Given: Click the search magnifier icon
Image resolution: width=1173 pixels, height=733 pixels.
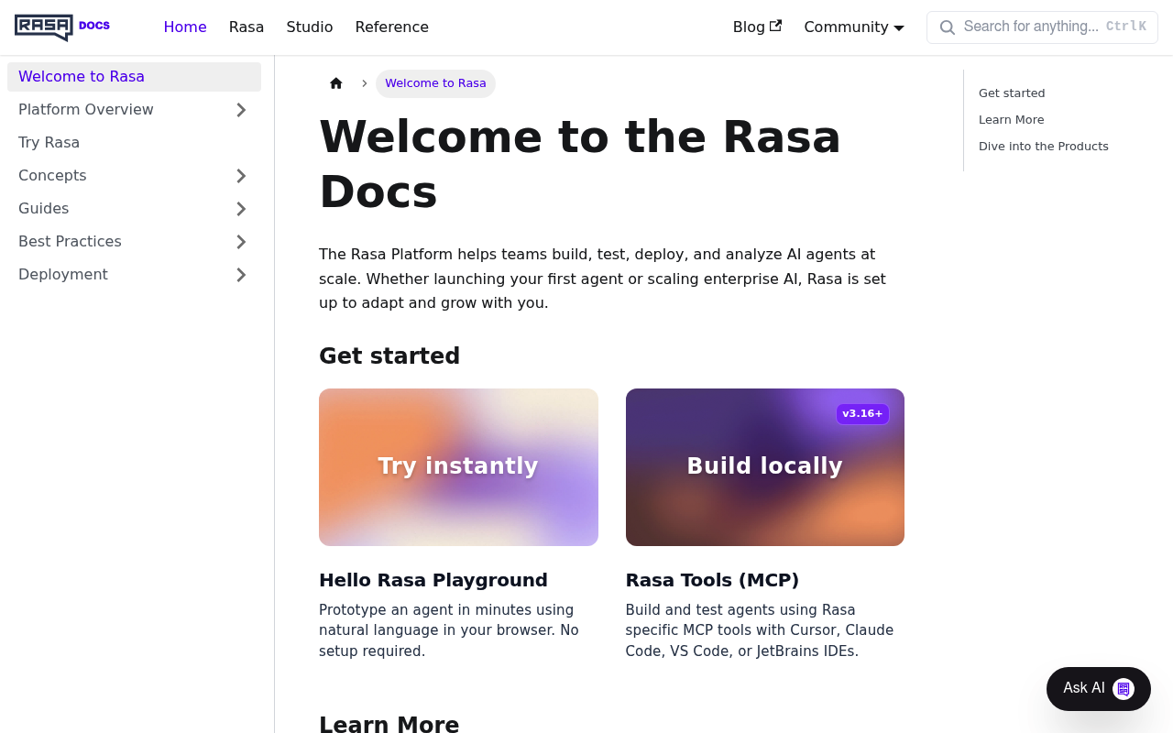Looking at the screenshot, I should tap(948, 27).
